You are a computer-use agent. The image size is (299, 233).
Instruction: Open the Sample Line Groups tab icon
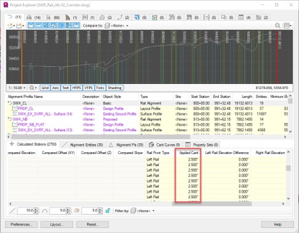click(209, 18)
